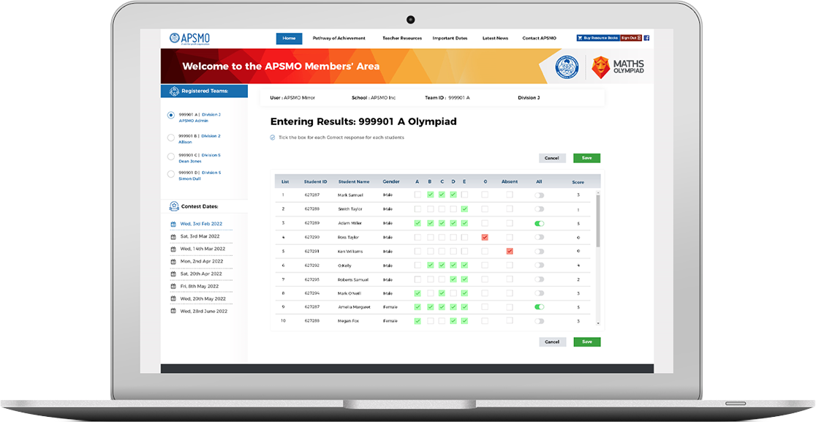Click scroll-down arrow of results table
Image resolution: width=816 pixels, height=422 pixels.
[597, 323]
